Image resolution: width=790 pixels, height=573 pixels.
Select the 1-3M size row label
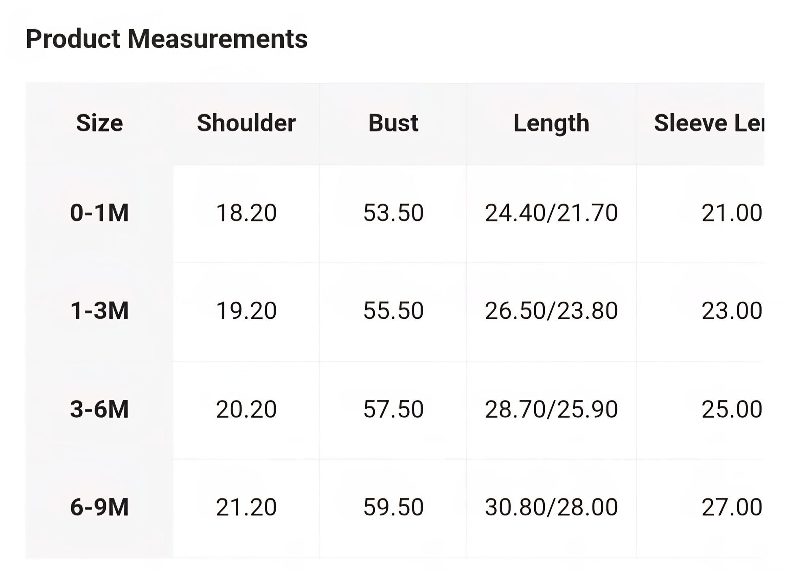click(99, 311)
